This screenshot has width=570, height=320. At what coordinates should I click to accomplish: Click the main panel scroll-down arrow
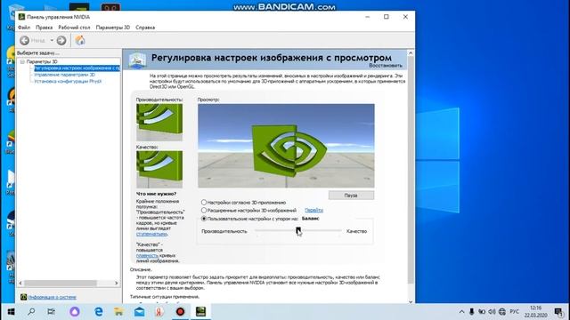(x=411, y=301)
